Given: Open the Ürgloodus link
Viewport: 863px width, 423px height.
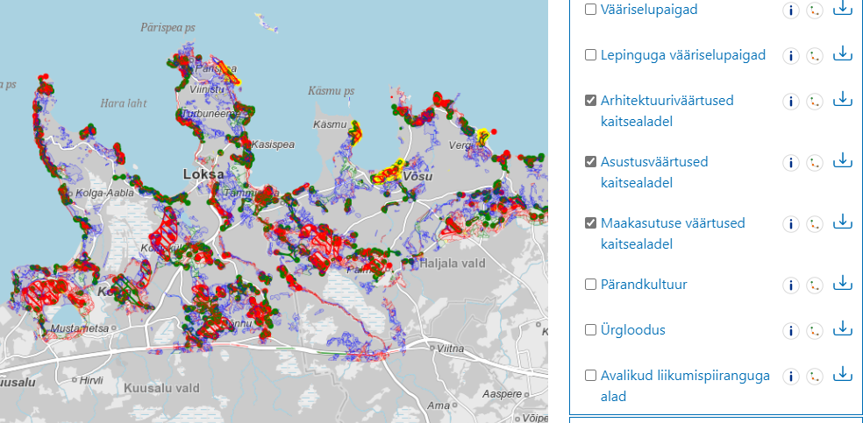Looking at the screenshot, I should point(633,330).
